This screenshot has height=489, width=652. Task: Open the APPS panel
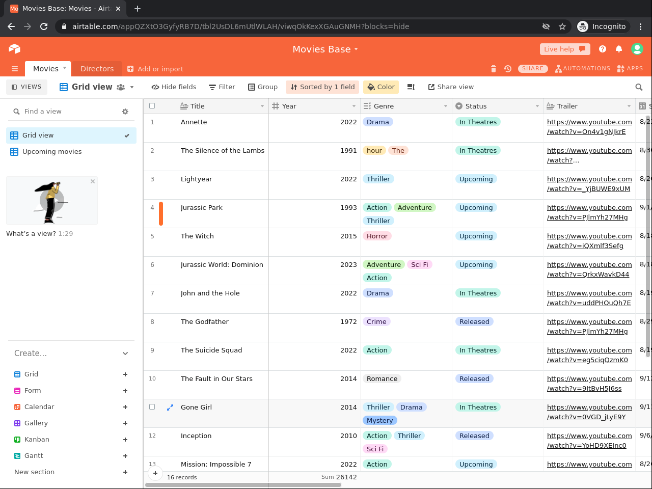630,69
